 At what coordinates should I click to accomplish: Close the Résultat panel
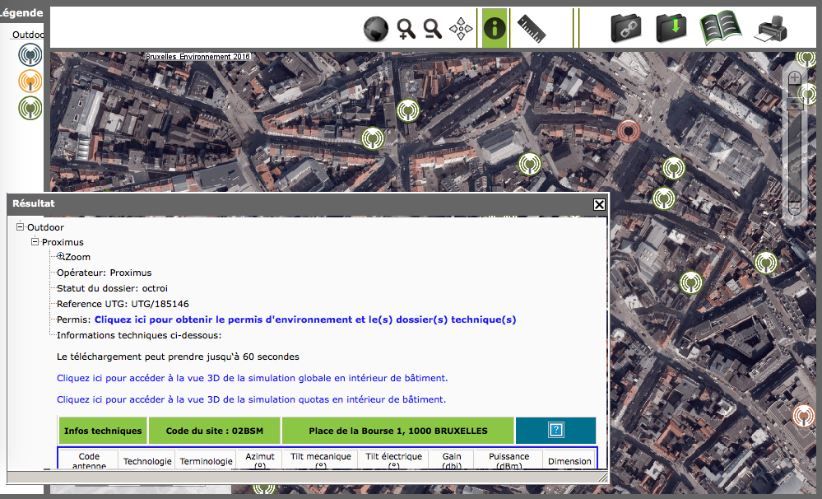coord(599,204)
